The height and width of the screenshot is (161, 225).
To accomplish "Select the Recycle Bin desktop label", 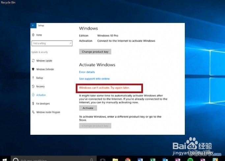I will coord(8,2).
